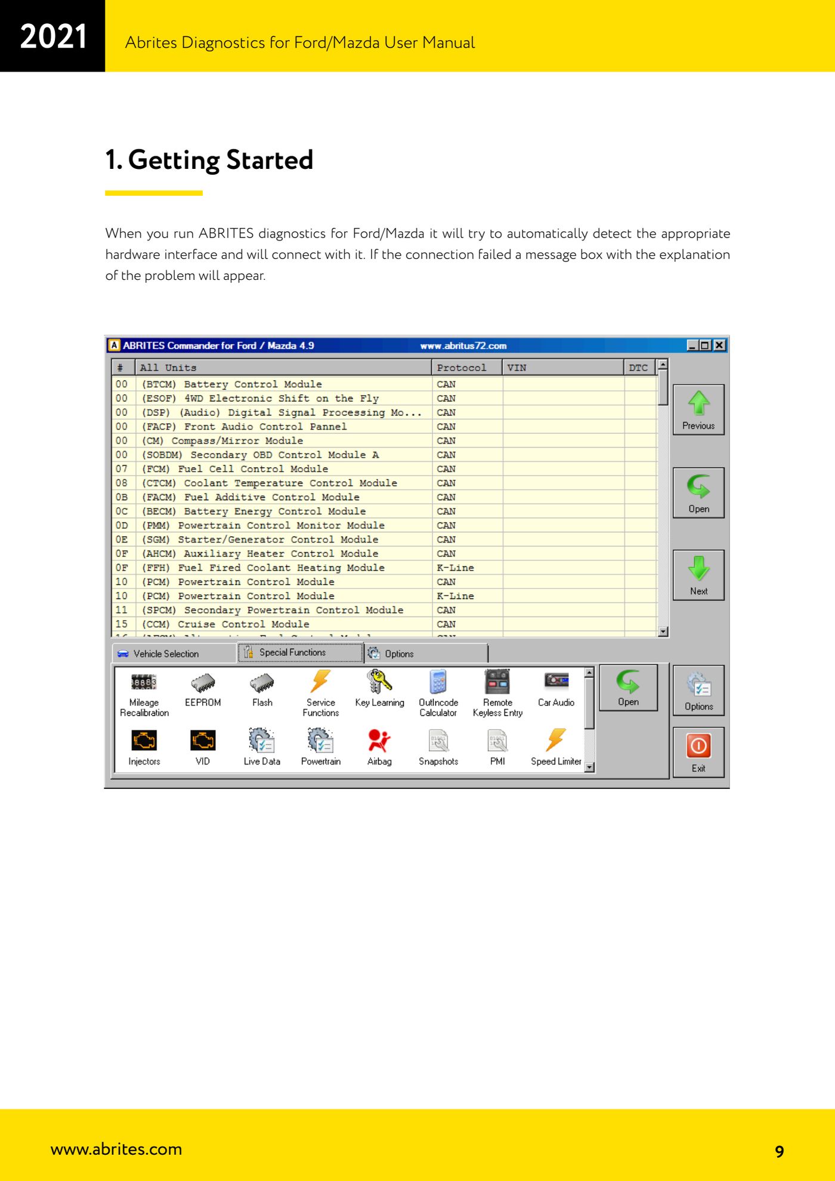835x1181 pixels.
Task: Select (PMM) Powertrain Control Monitor Module
Action: (x=385, y=526)
